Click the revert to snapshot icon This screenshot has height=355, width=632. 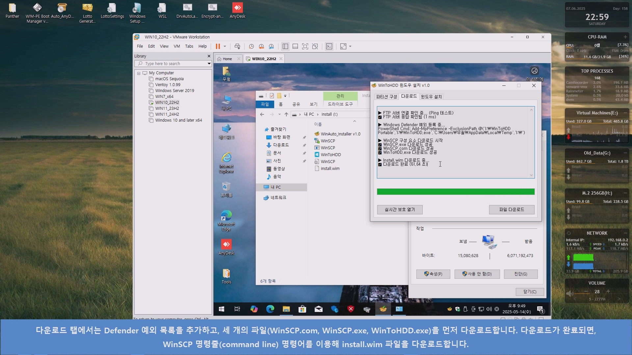261,46
